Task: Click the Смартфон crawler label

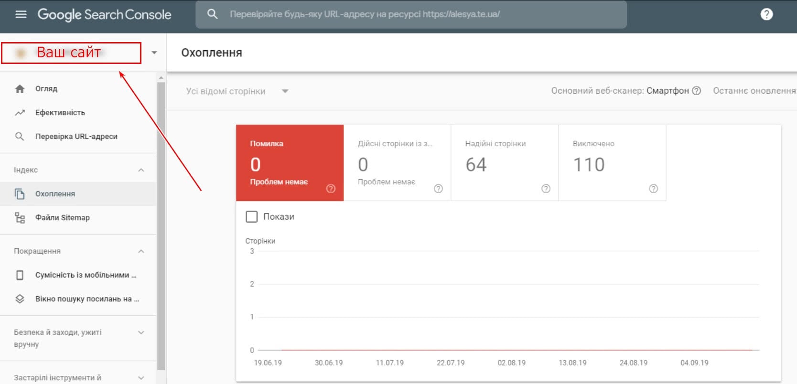Action: 668,91
